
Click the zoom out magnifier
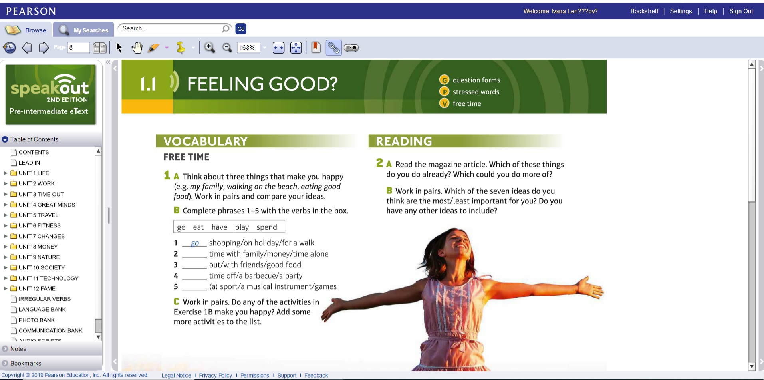[227, 48]
